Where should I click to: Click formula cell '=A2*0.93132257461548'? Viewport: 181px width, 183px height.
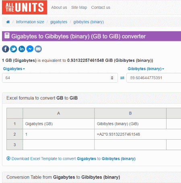(138, 134)
